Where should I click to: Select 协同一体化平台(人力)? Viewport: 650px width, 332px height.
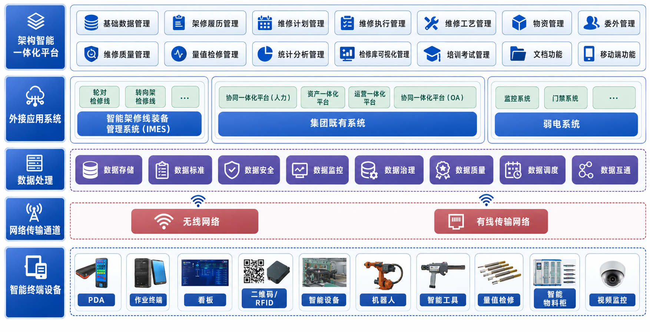pos(258,98)
